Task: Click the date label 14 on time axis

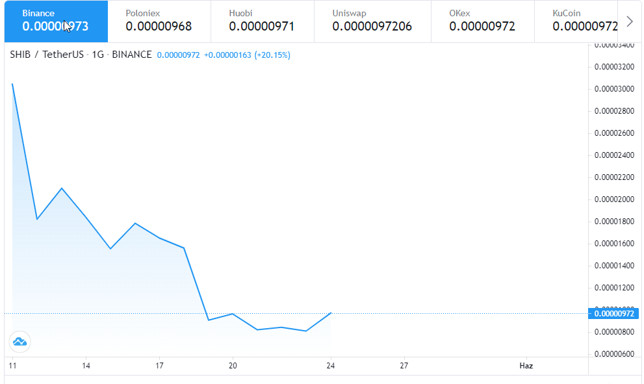Action: [86, 366]
